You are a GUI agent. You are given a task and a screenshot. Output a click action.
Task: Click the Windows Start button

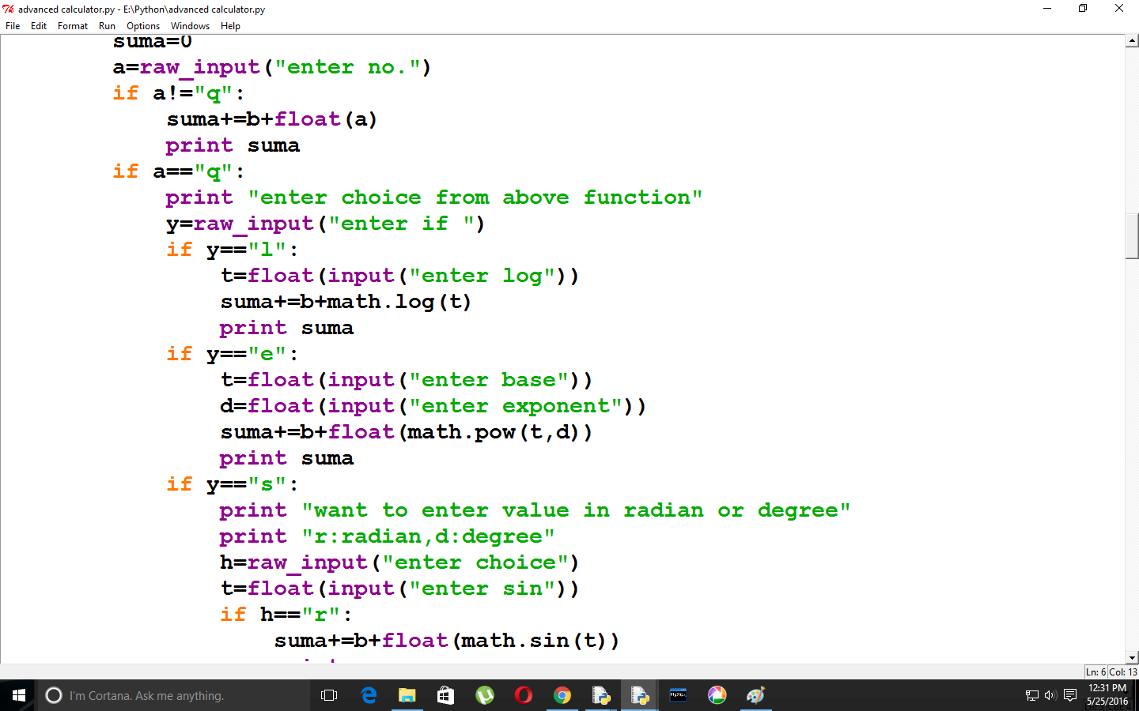pyautogui.click(x=19, y=695)
